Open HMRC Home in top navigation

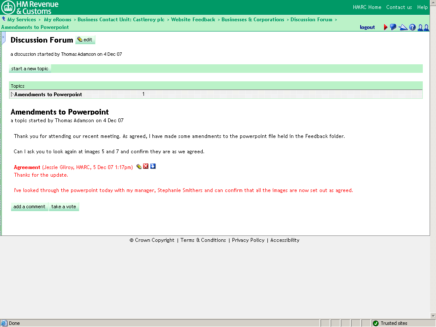click(x=367, y=7)
